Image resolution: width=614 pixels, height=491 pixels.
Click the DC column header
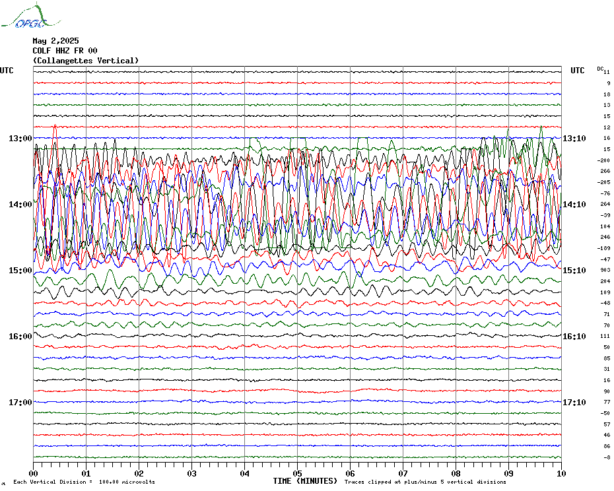(x=600, y=69)
